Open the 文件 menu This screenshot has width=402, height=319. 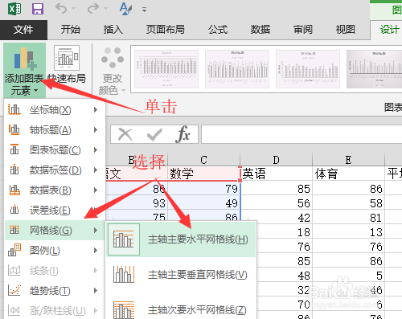pos(23,30)
